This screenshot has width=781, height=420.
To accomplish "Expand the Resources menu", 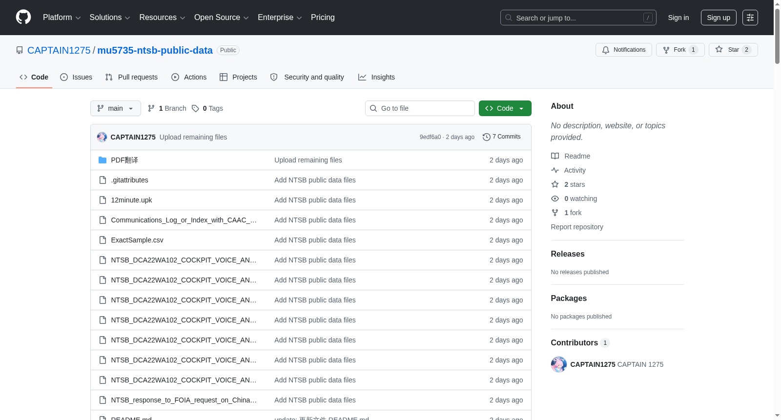I will point(162,18).
